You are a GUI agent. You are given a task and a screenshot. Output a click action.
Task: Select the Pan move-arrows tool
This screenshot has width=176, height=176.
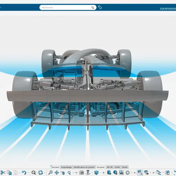56,173
